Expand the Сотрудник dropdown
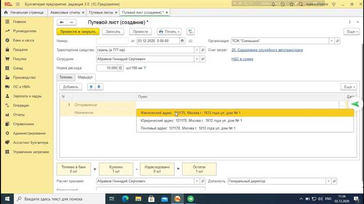 pos(197,59)
